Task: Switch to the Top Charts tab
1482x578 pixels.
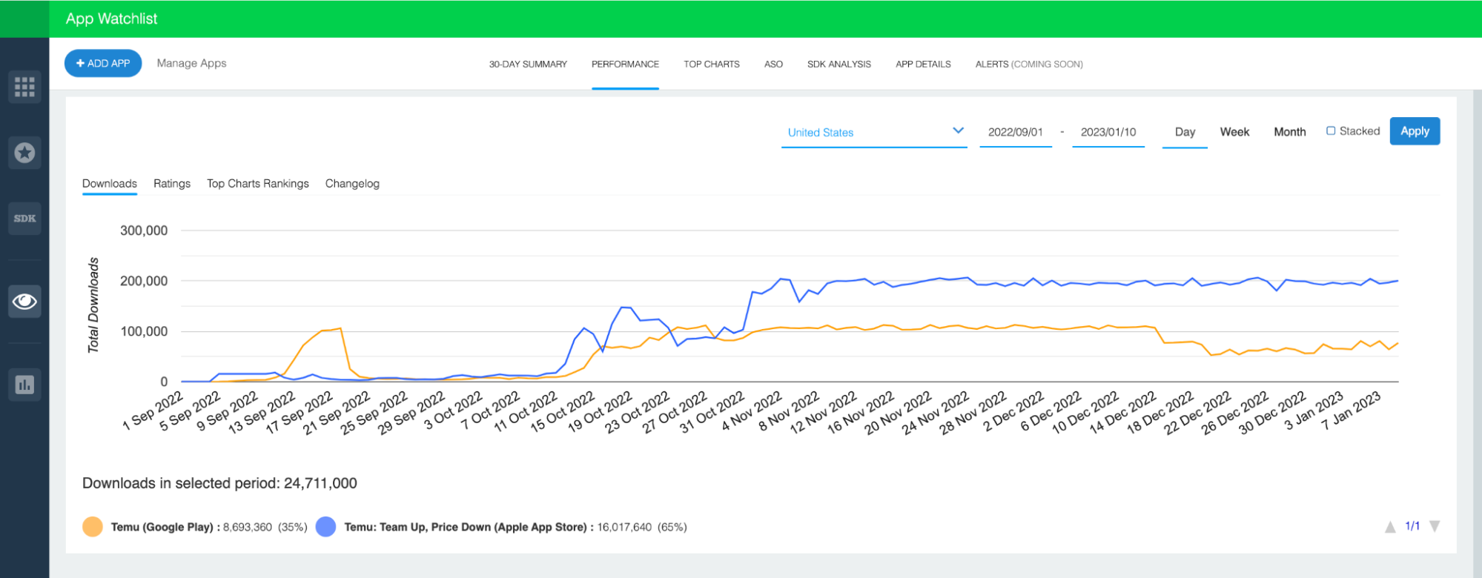Action: tap(712, 64)
